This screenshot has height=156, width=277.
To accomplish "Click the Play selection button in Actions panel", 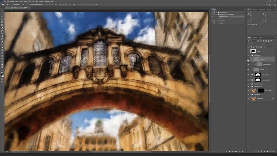I will coord(233,152).
